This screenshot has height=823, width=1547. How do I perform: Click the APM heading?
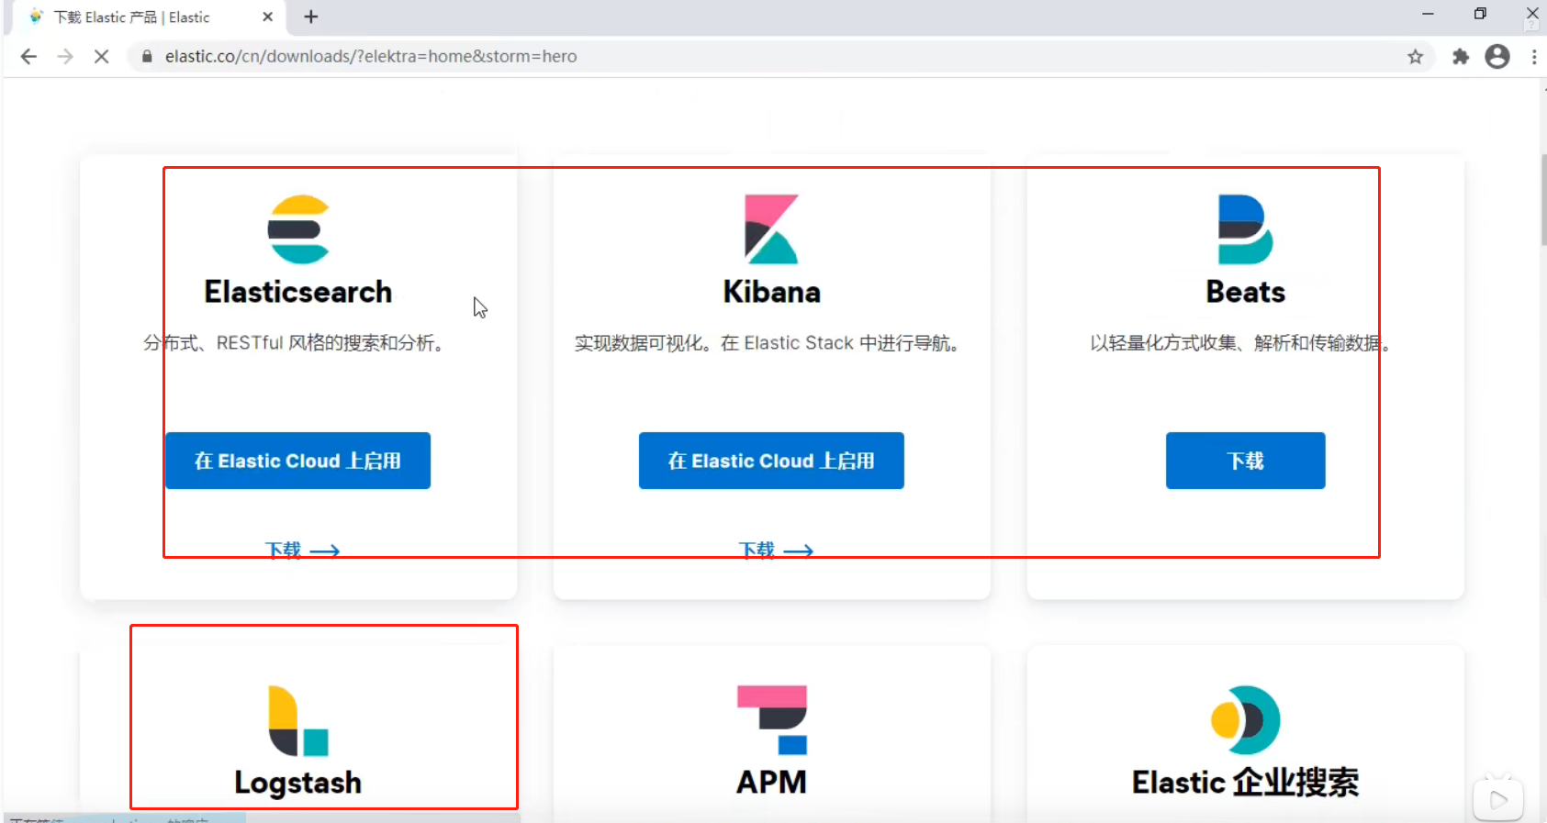click(771, 783)
